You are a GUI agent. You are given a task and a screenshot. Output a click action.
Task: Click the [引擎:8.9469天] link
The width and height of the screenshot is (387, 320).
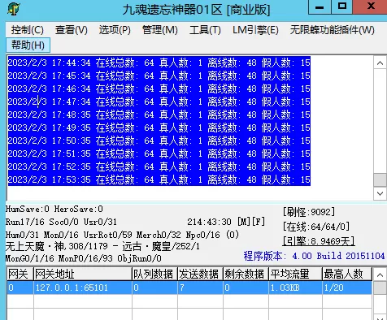[319, 240]
